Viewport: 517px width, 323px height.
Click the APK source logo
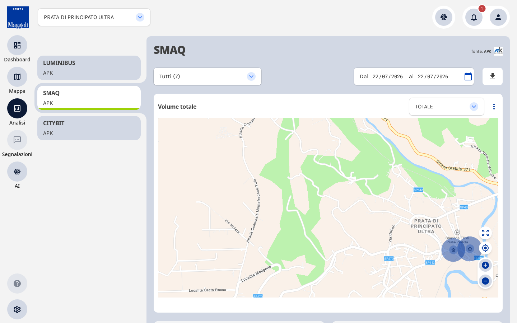[498, 51]
